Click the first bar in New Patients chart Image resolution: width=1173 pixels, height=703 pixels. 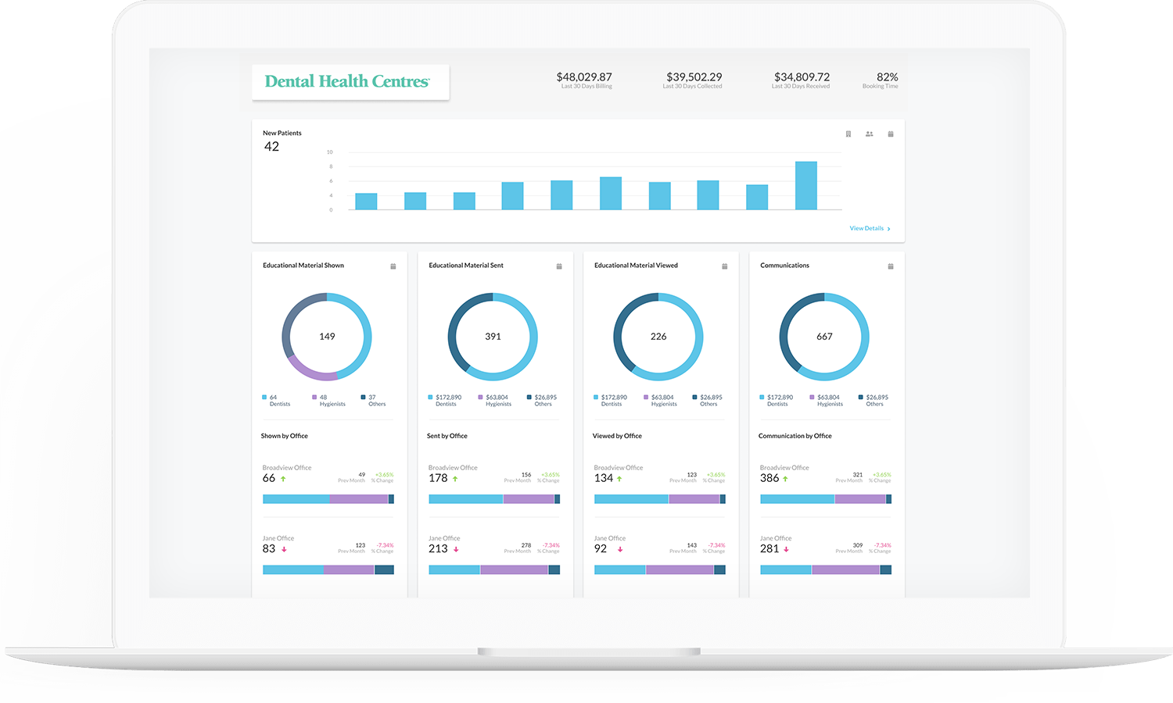366,202
